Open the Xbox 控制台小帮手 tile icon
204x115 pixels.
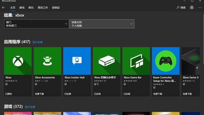pos(106,61)
